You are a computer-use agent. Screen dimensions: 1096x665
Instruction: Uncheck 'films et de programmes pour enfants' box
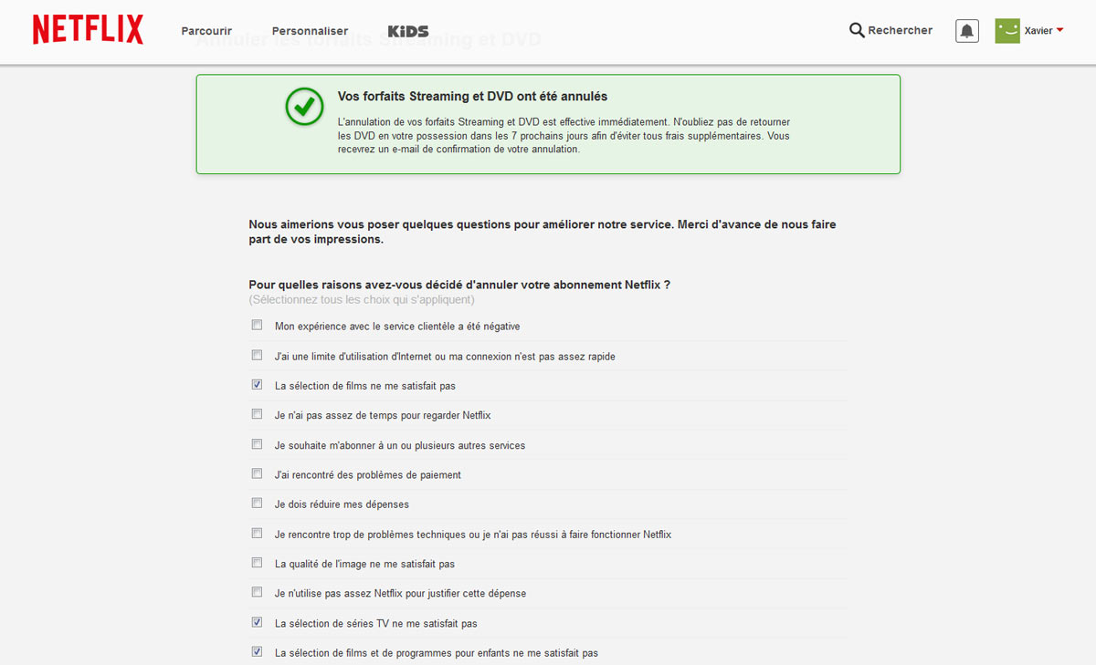(257, 651)
